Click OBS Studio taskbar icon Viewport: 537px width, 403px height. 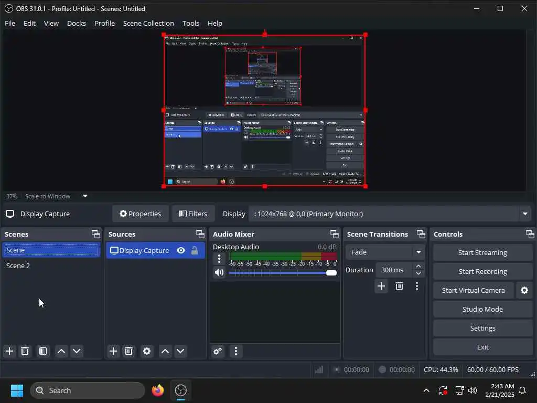point(181,390)
